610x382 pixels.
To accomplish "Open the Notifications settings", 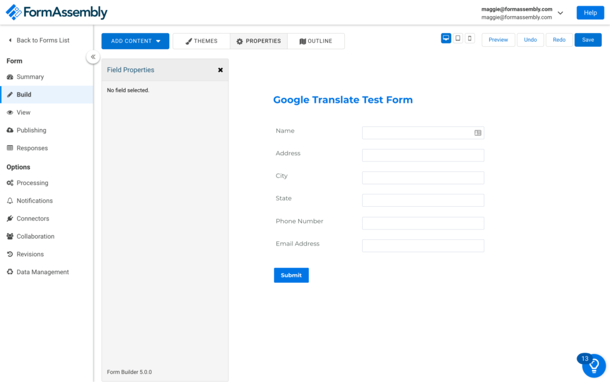I will [x=34, y=200].
